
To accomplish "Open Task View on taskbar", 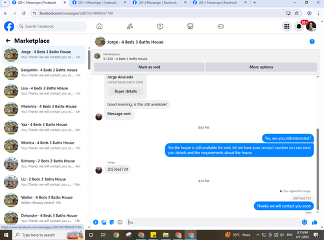I will point(103,235).
